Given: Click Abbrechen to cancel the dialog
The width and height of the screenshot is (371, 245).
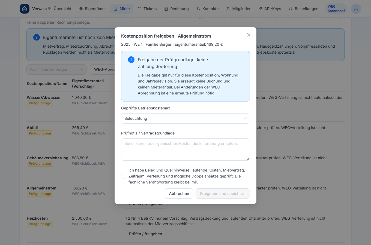Looking at the screenshot, I should tap(179, 194).
